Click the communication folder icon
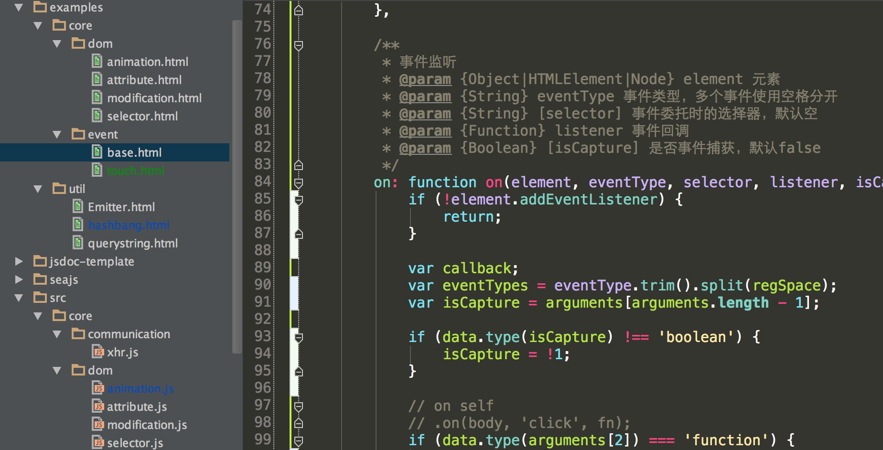883x450 pixels. pyautogui.click(x=78, y=333)
